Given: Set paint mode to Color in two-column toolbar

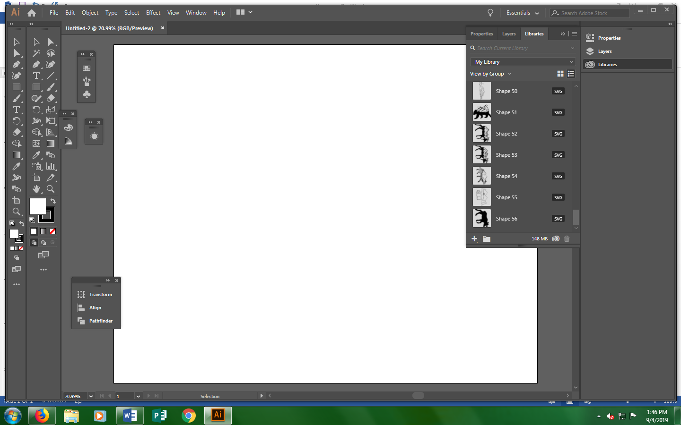Looking at the screenshot, I should (34, 231).
